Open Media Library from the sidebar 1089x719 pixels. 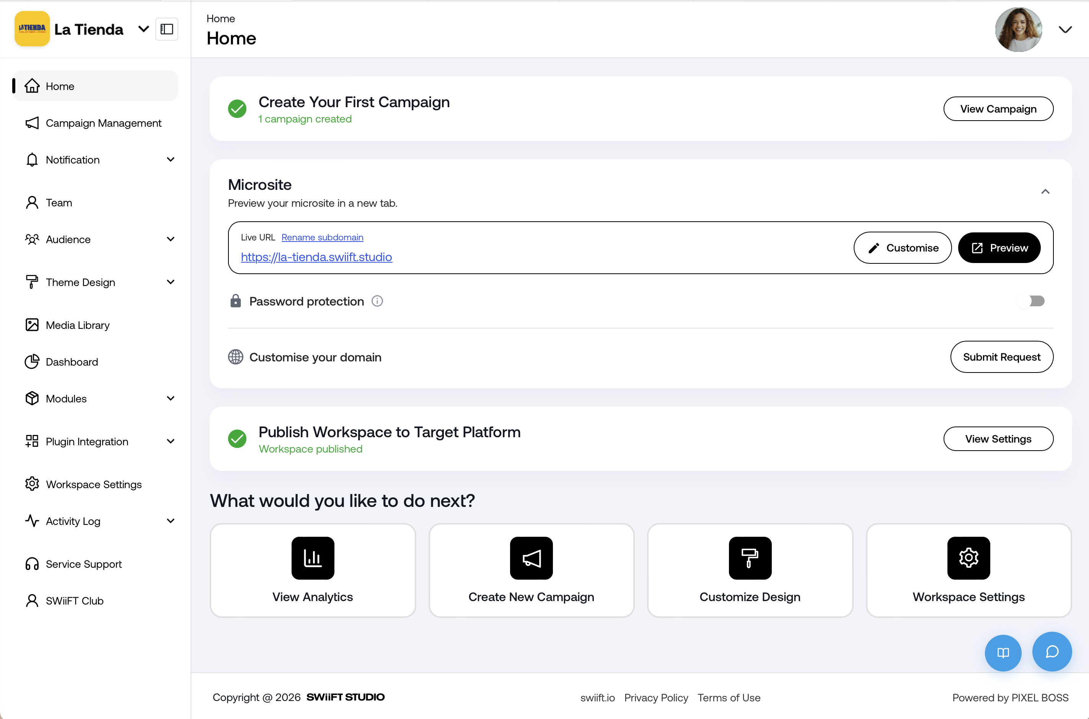pos(95,325)
